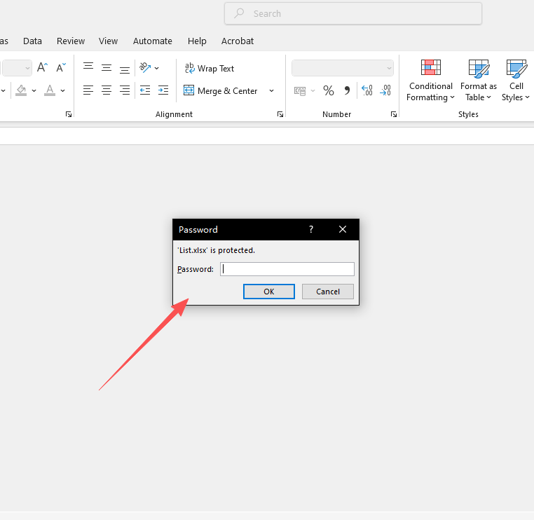Toggle Wrap Text option
Image resolution: width=534 pixels, height=520 pixels.
tap(209, 69)
